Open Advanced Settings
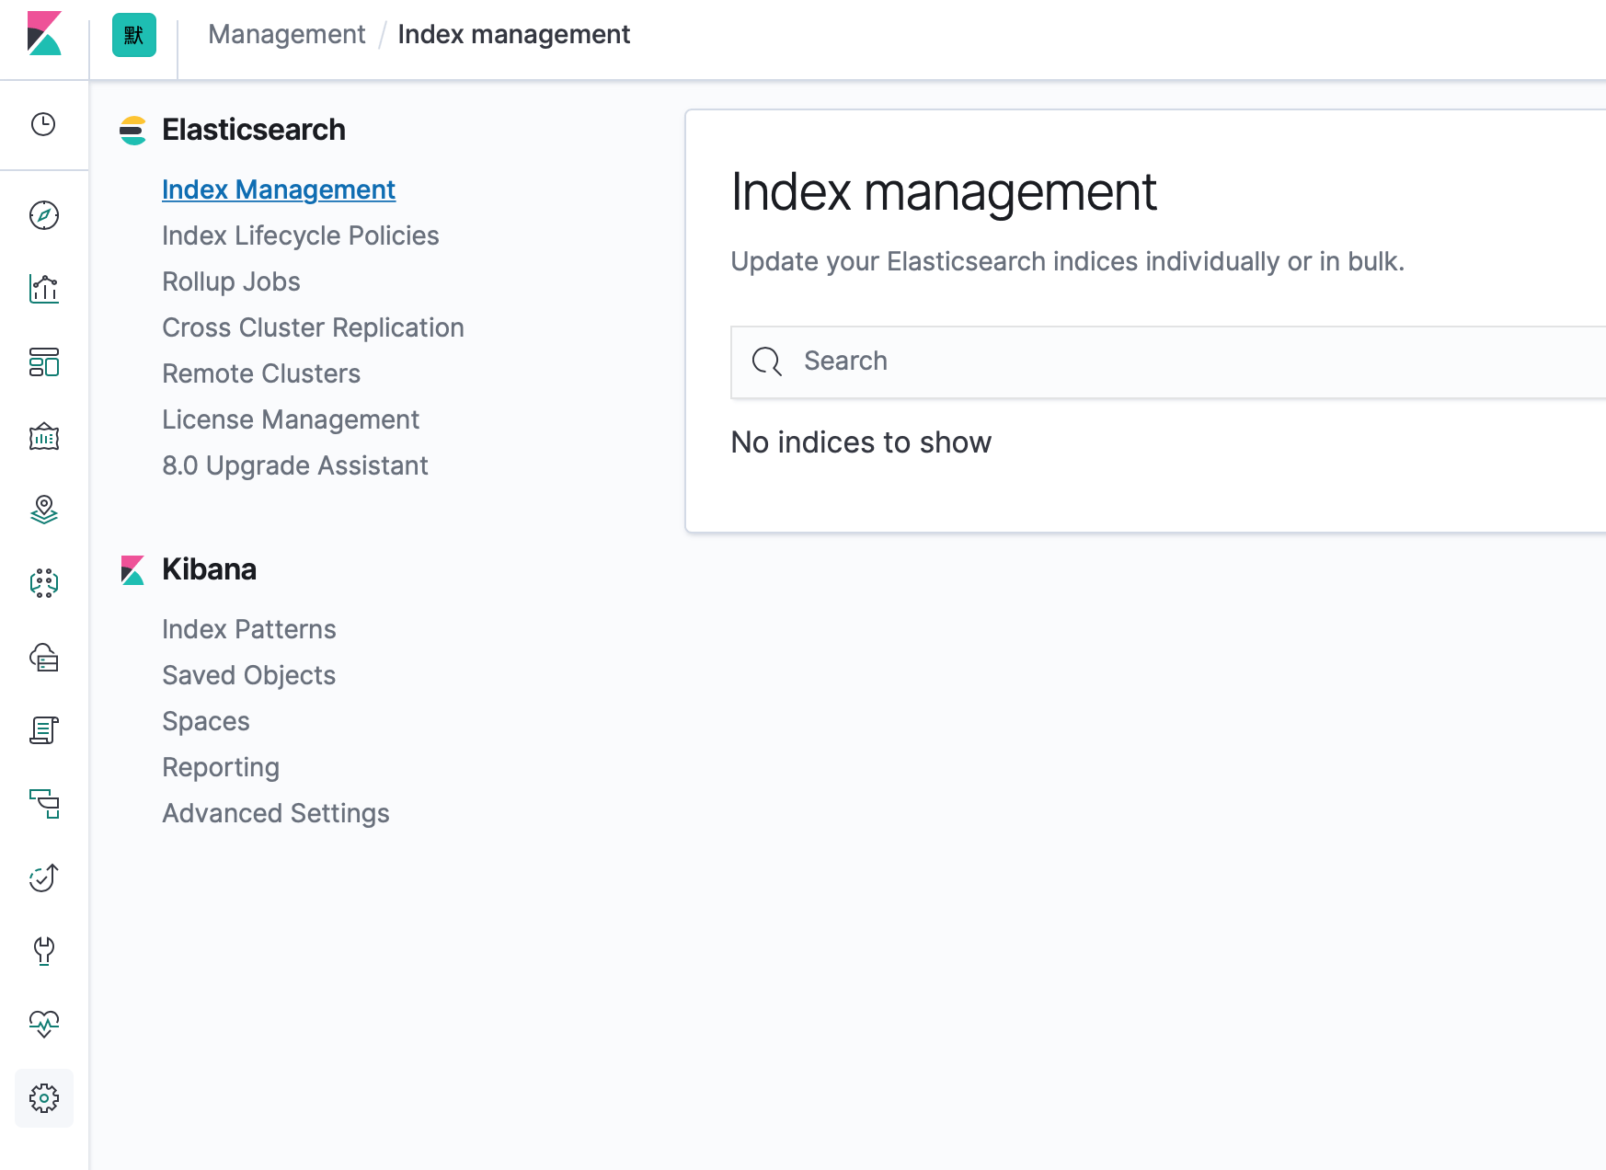Image resolution: width=1606 pixels, height=1170 pixels. 276,813
